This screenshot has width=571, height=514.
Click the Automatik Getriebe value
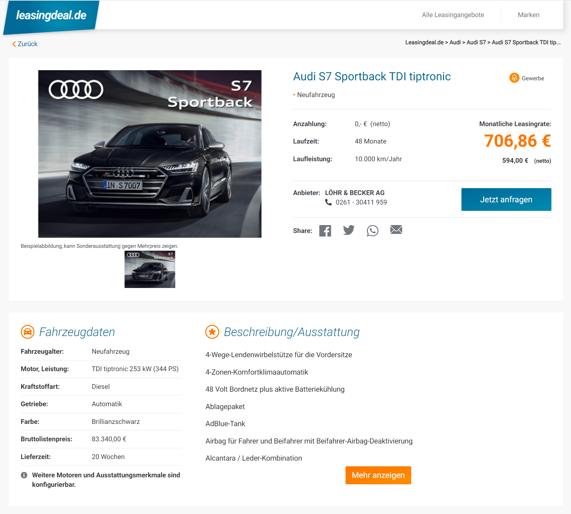107,404
